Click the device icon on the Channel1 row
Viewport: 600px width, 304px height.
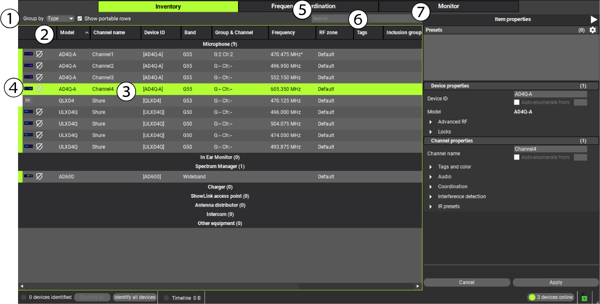click(x=28, y=54)
